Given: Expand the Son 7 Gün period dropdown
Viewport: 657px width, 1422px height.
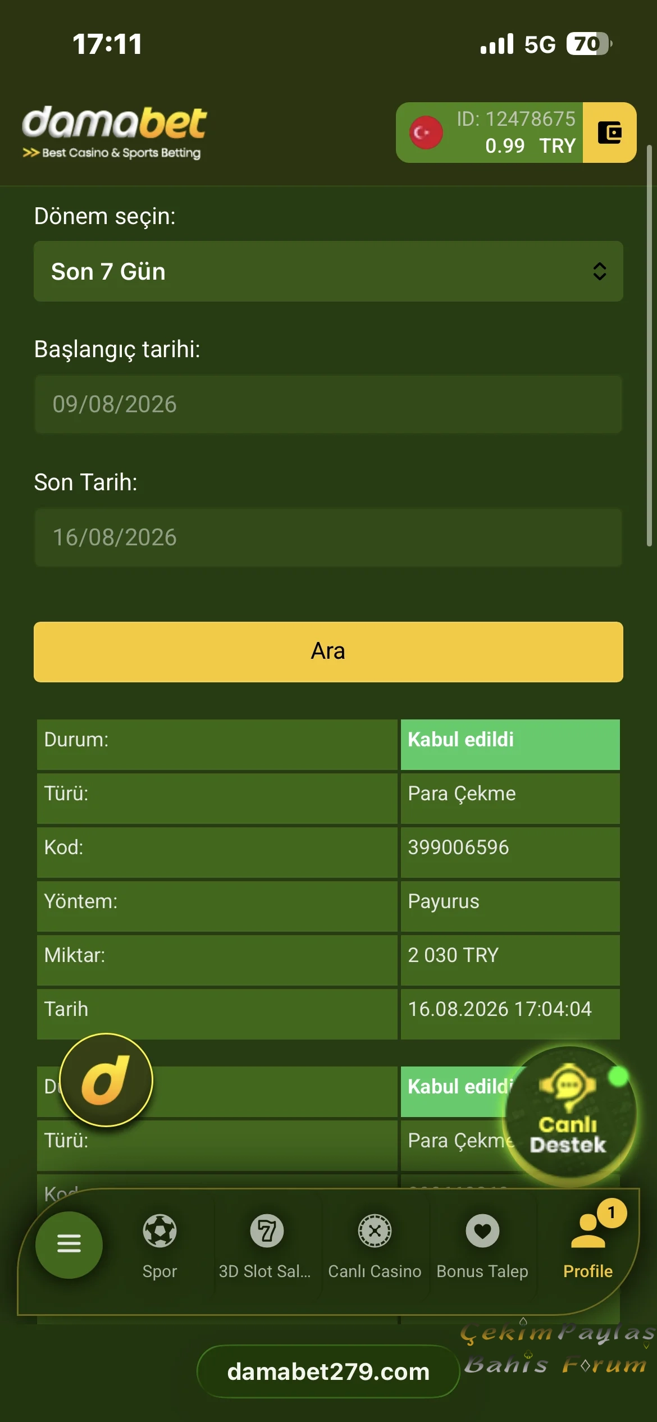Looking at the screenshot, I should pos(328,271).
